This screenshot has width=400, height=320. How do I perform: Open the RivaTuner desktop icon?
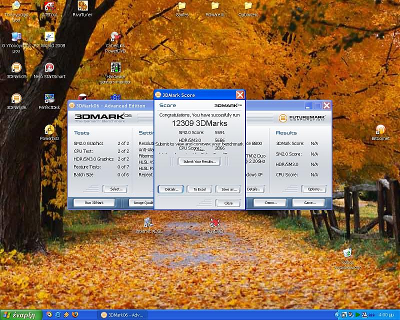82,8
